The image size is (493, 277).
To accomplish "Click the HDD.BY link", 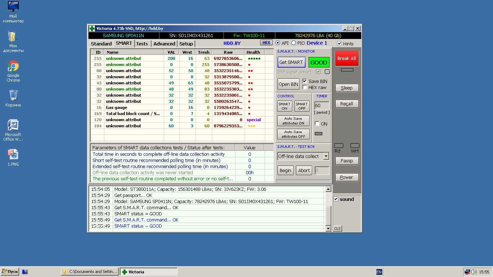I will coord(232,43).
